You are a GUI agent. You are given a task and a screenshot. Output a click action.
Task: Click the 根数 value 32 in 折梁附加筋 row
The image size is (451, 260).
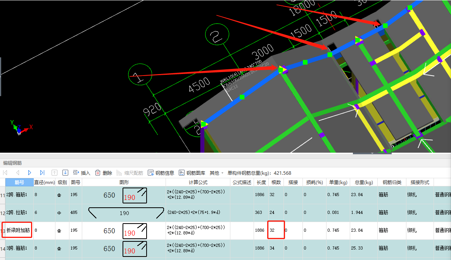[272, 230]
